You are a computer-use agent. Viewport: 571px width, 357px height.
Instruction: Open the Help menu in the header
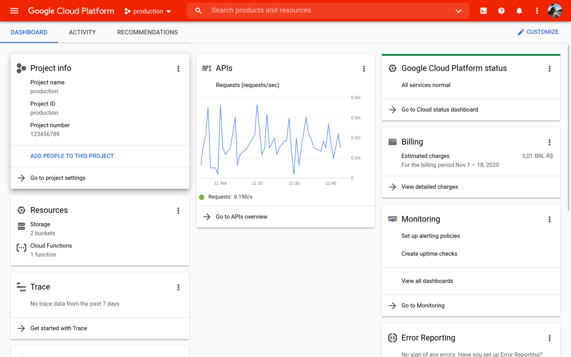pos(501,11)
